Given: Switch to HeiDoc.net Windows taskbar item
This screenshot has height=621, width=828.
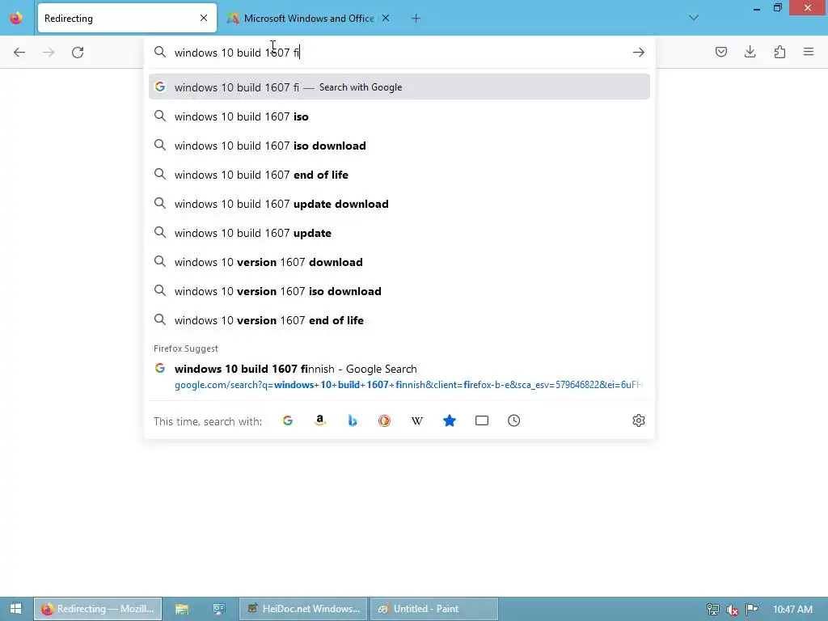Looking at the screenshot, I should (x=304, y=609).
